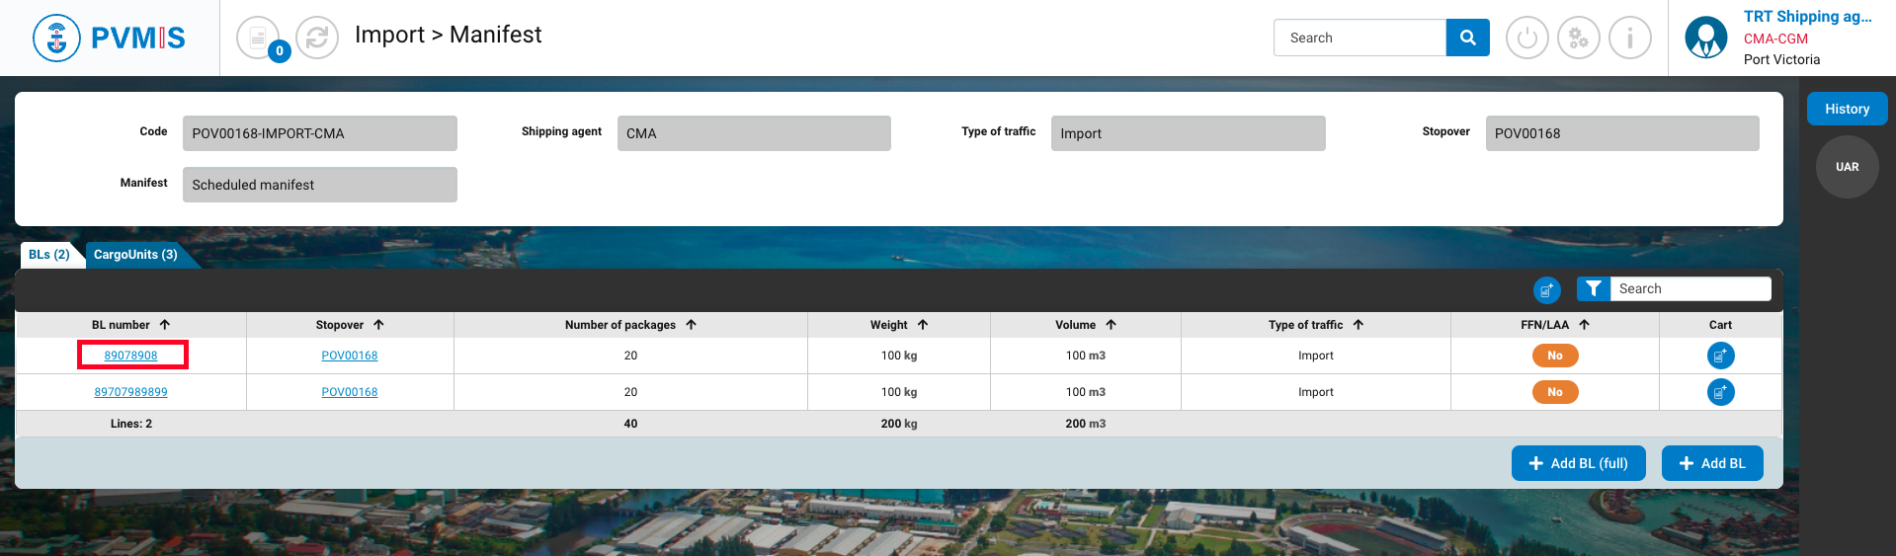The height and width of the screenshot is (556, 1896).
Task: Open BL number 89707989899 link
Action: click(130, 392)
